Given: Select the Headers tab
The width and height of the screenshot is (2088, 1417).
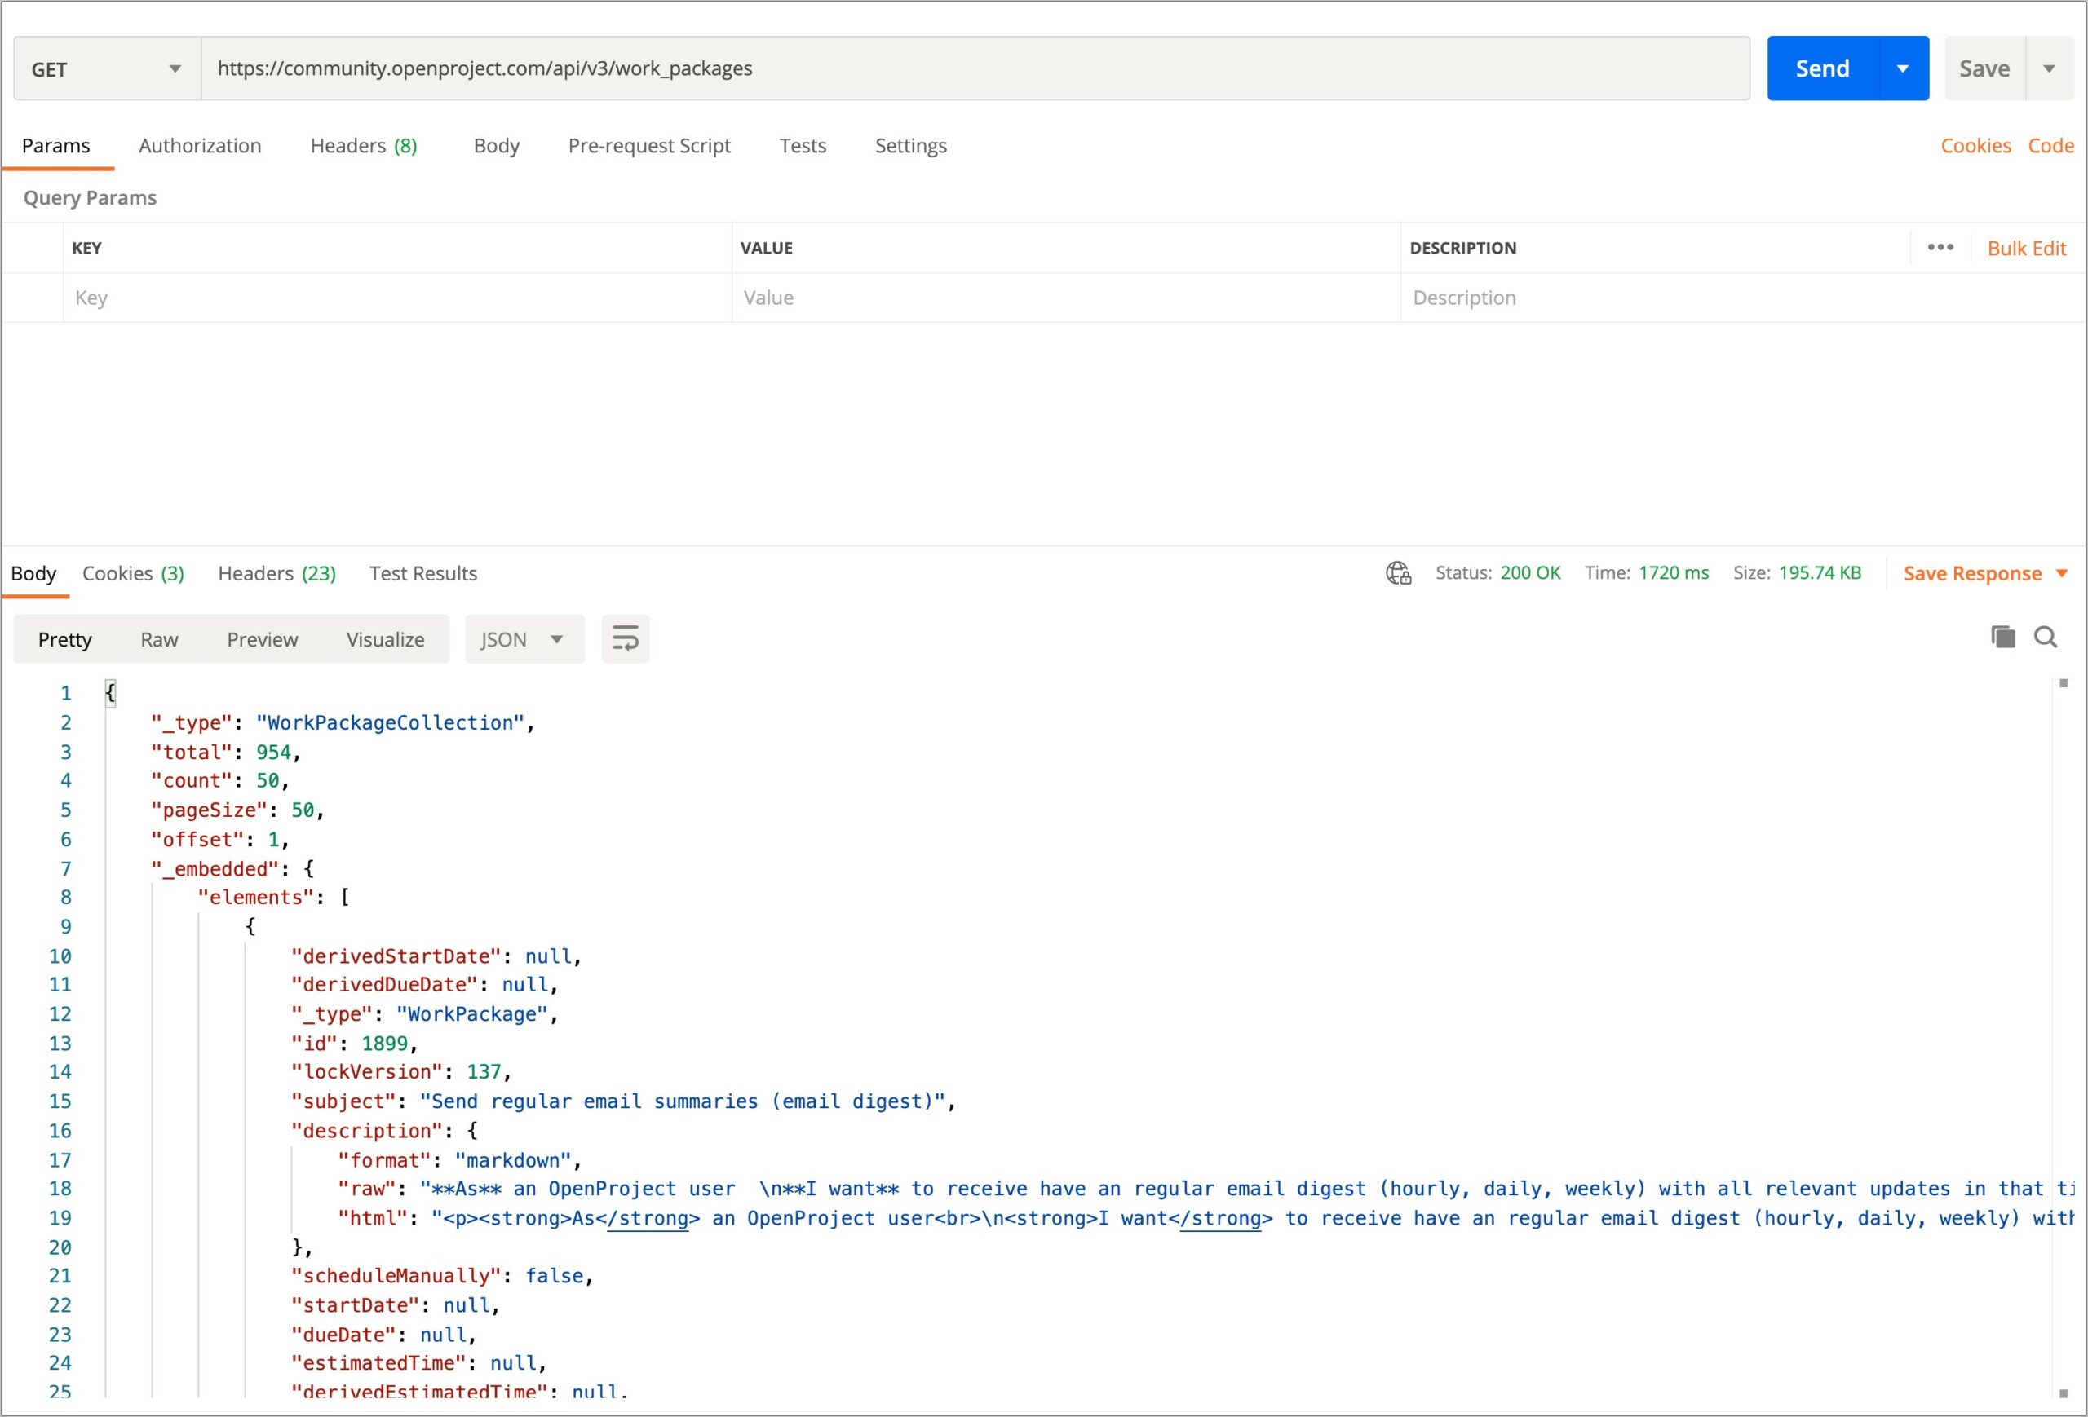Looking at the screenshot, I should pyautogui.click(x=364, y=145).
